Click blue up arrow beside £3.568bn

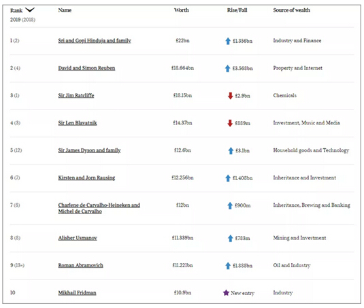tap(228, 69)
